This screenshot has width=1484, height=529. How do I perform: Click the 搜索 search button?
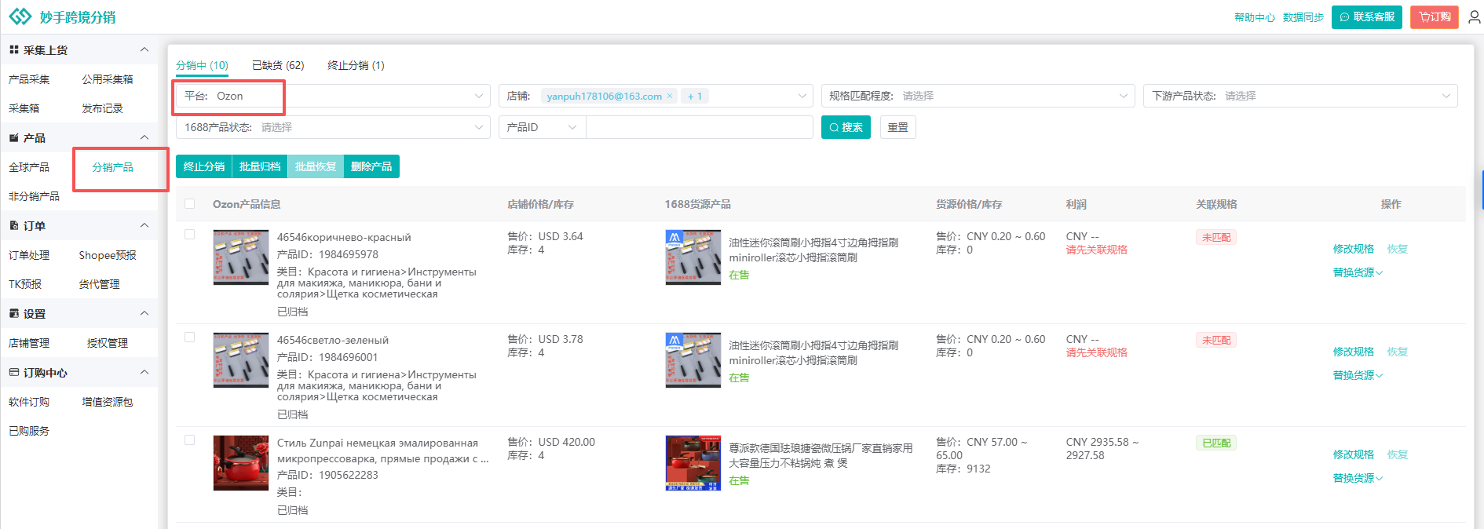[x=845, y=127]
